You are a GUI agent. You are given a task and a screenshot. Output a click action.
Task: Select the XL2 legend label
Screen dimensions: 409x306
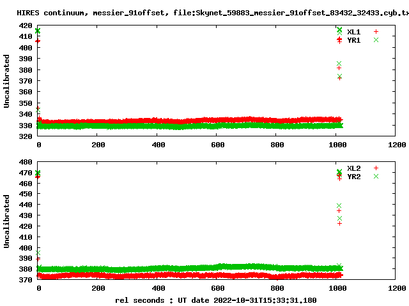[x=353, y=168]
